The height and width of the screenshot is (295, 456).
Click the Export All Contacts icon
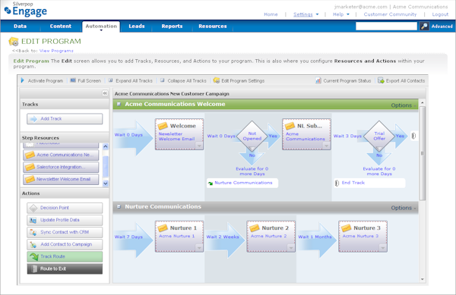pyautogui.click(x=381, y=80)
